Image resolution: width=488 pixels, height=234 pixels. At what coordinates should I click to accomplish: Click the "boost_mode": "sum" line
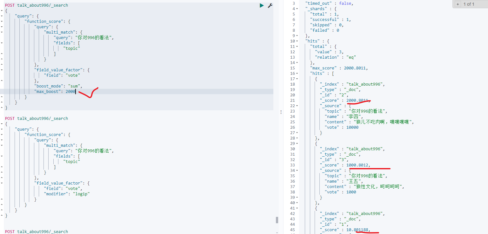pyautogui.click(x=58, y=86)
